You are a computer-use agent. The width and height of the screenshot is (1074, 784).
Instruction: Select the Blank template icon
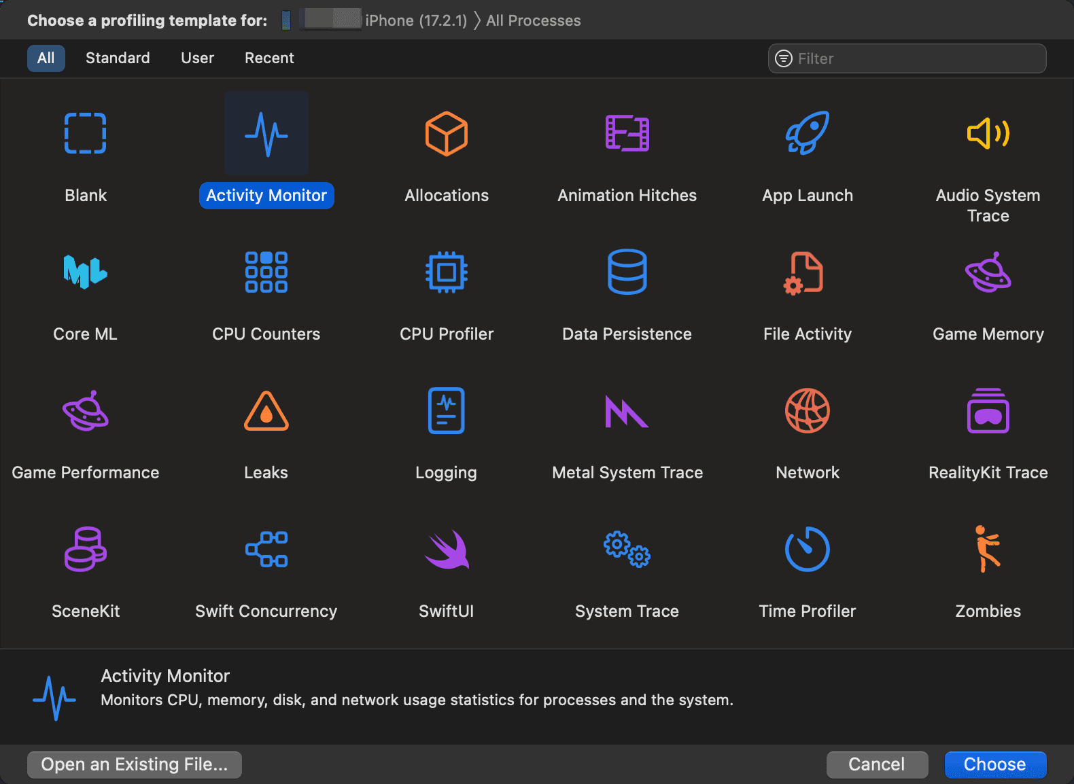click(x=85, y=133)
